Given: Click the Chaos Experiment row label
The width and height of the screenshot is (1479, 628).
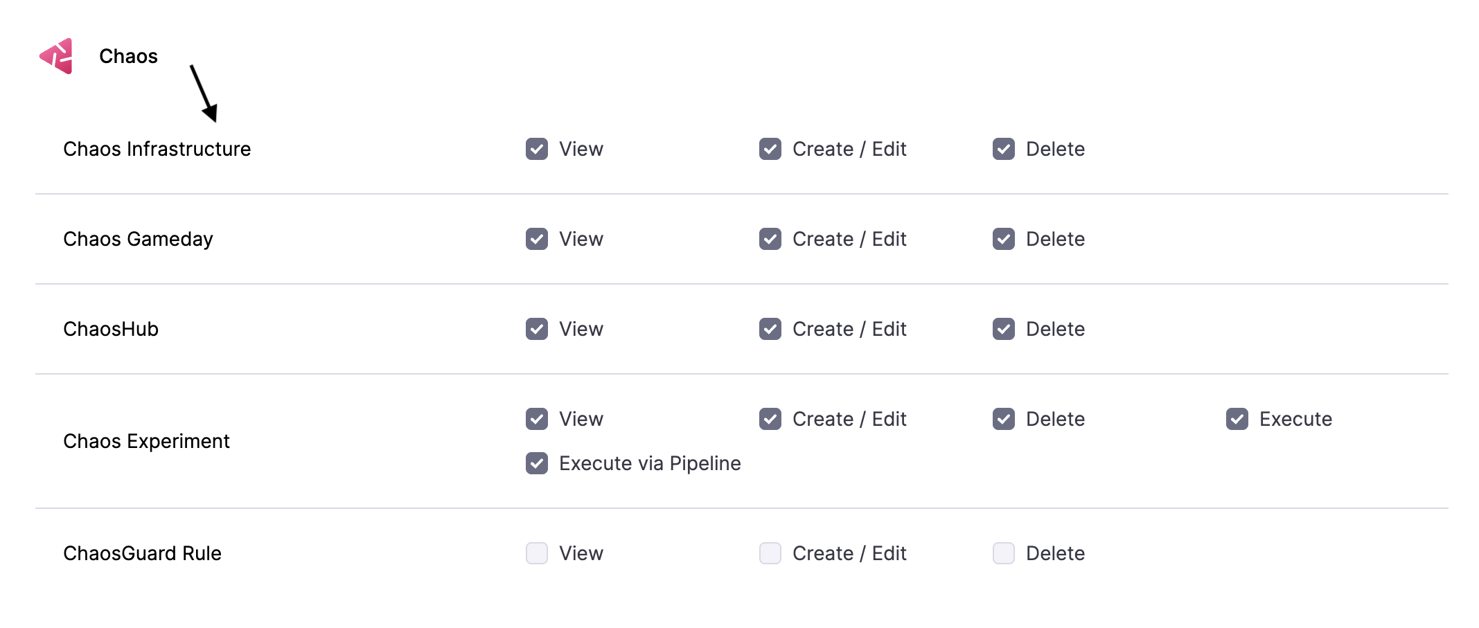Looking at the screenshot, I should coord(146,441).
